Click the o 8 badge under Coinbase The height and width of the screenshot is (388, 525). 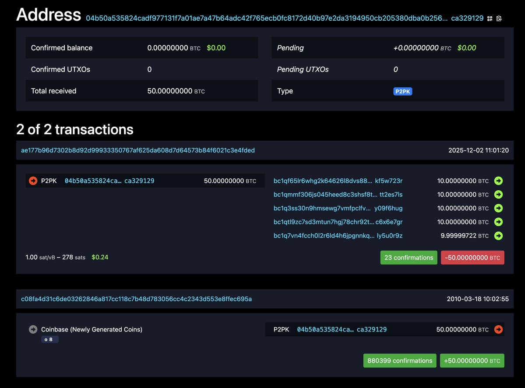pos(49,339)
